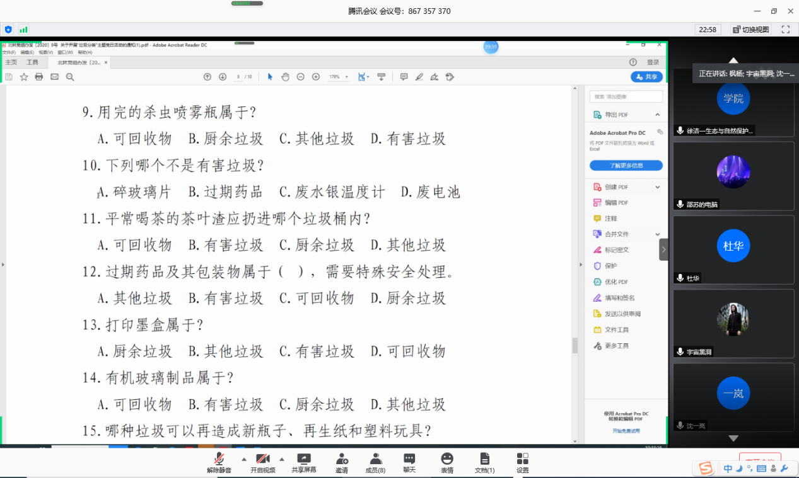Screen dimensions: 799x478
Task: Click the 切换视图 switch view button
Action: [751, 30]
